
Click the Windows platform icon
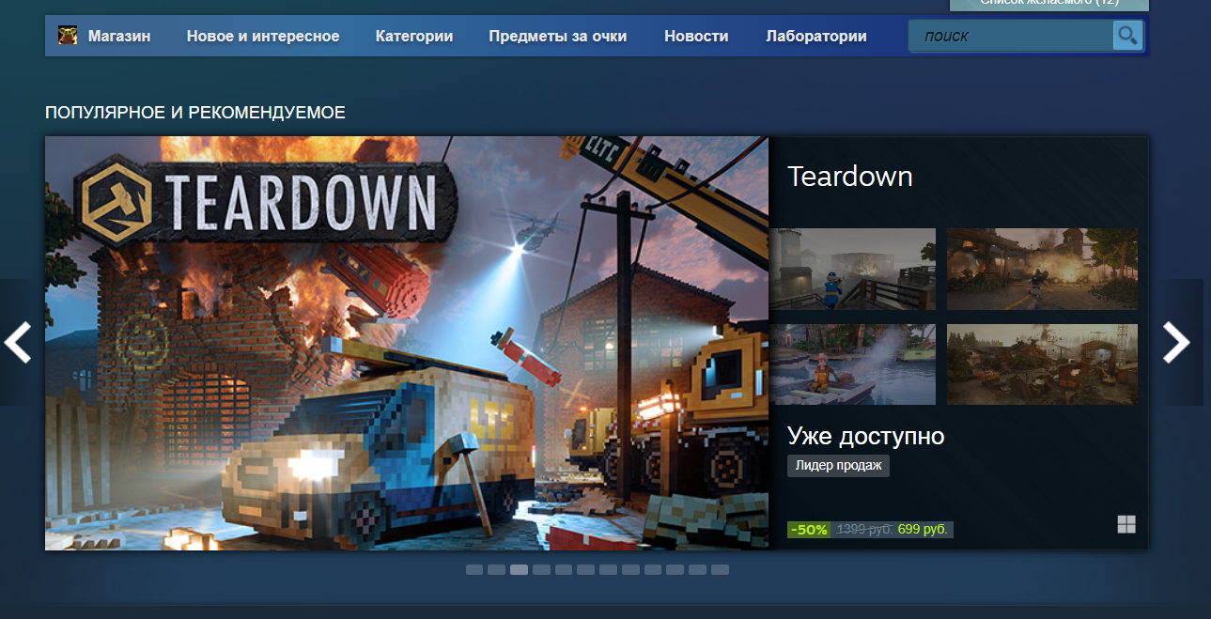pos(1126,524)
